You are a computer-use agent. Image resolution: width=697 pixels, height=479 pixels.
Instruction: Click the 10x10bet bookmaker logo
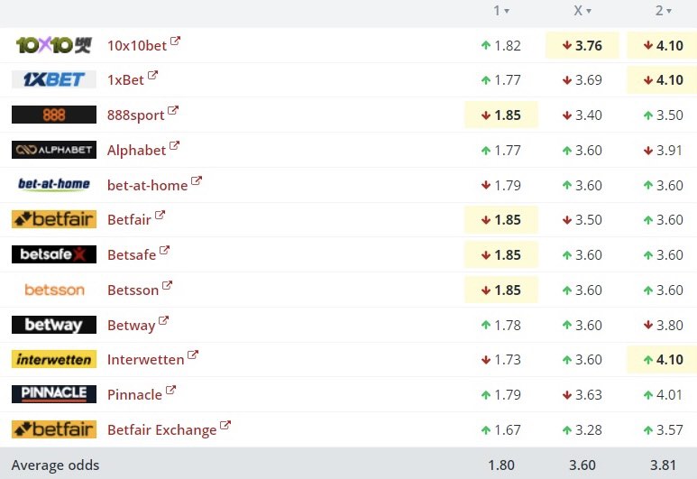[54, 45]
